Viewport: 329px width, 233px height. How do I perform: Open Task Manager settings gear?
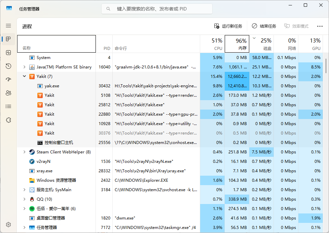(x=8, y=225)
